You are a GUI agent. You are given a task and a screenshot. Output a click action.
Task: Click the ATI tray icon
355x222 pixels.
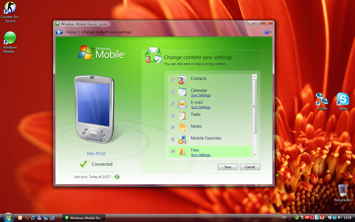(307, 217)
